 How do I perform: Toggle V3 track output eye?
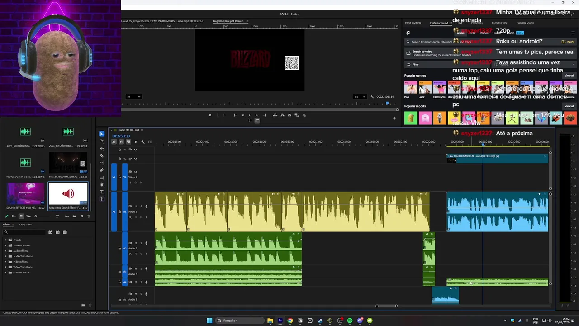[x=135, y=149]
